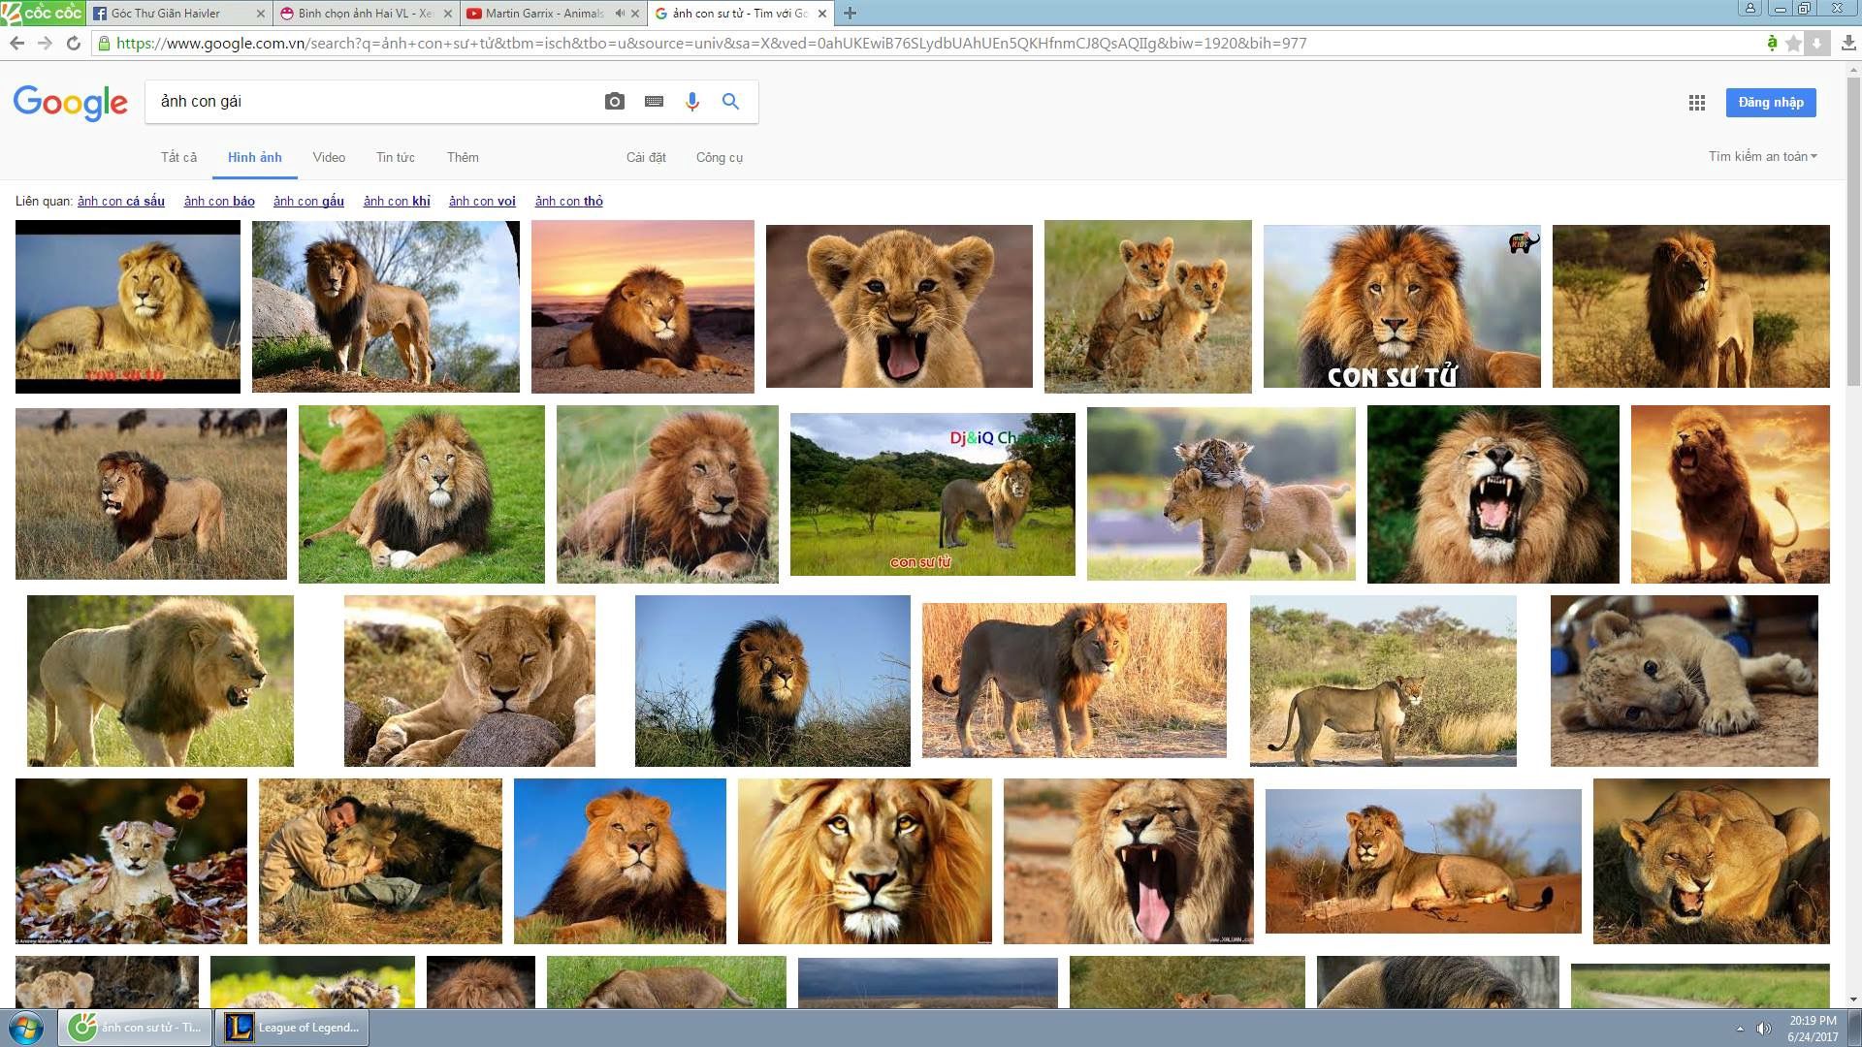Bookmark this page with star icon
The image size is (1862, 1047).
click(x=1793, y=44)
